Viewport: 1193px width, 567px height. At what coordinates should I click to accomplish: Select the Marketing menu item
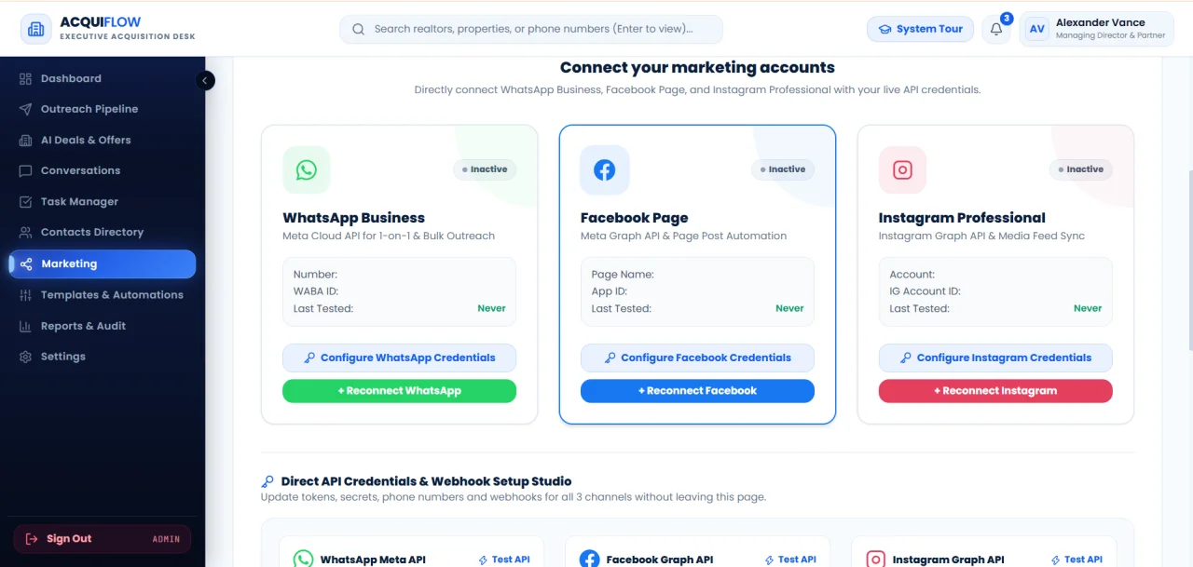(x=103, y=264)
